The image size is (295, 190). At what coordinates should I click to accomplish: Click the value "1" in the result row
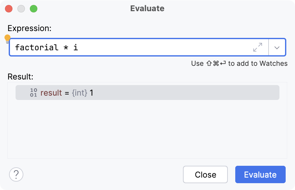[x=92, y=92]
